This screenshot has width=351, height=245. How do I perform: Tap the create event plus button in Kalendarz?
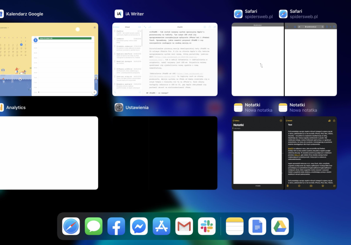[x=94, y=92]
